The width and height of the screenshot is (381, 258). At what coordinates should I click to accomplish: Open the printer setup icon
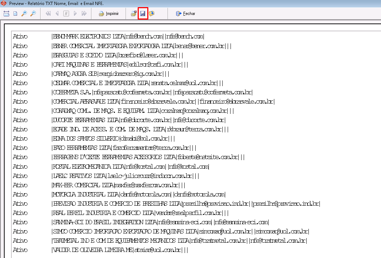(x=134, y=14)
